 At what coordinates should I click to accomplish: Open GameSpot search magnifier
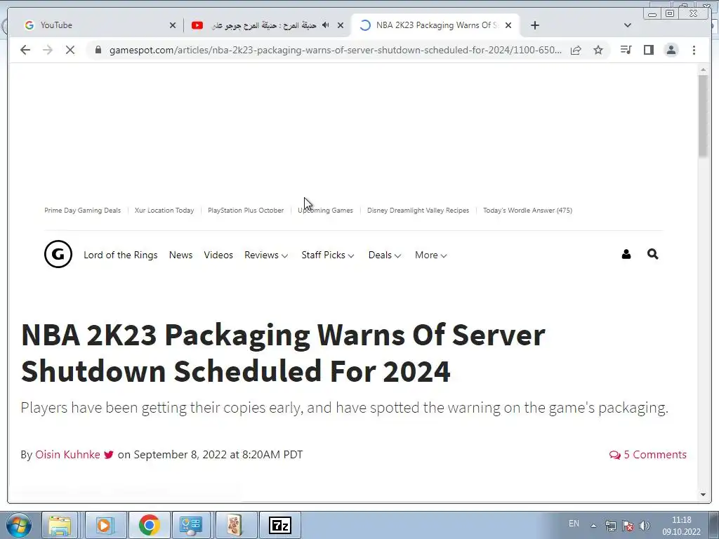(x=652, y=254)
